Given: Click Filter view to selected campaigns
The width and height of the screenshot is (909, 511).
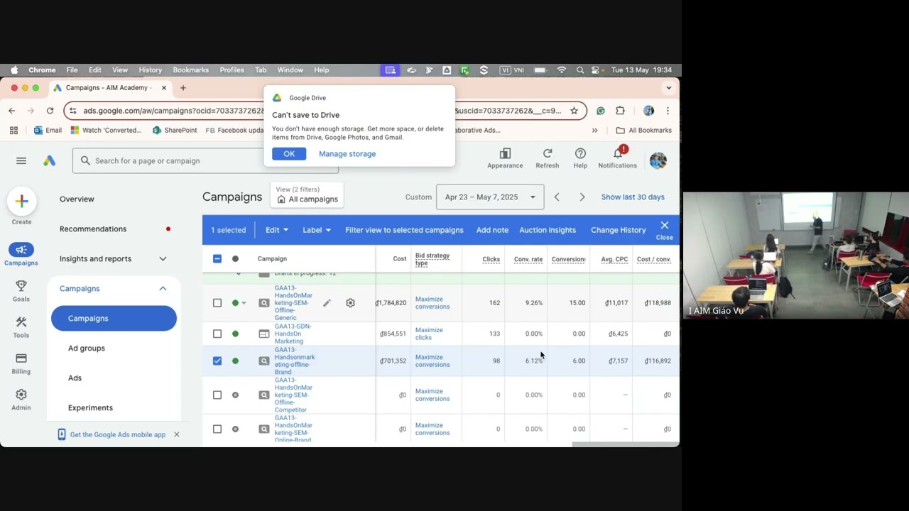Looking at the screenshot, I should (404, 230).
